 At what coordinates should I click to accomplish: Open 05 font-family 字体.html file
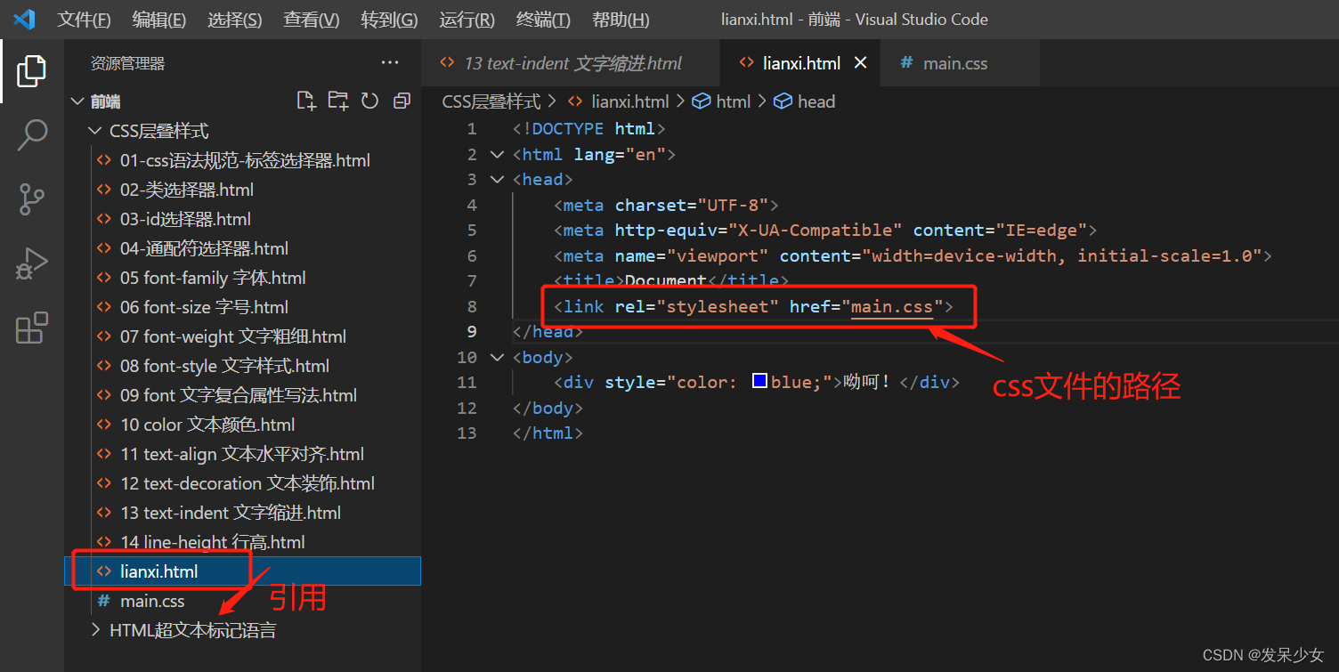click(x=213, y=278)
